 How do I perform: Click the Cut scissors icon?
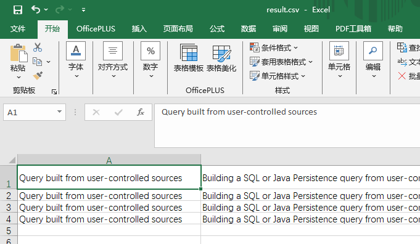coord(38,47)
